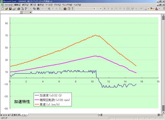This screenshot has height=120, width=165.
Task: Create a new blank workbook
Action: pos(3,9)
